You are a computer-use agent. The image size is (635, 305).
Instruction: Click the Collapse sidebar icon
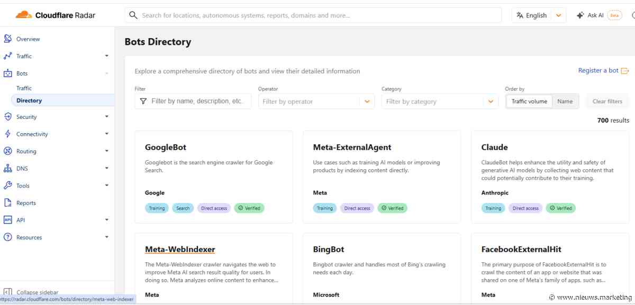[x=7, y=292]
